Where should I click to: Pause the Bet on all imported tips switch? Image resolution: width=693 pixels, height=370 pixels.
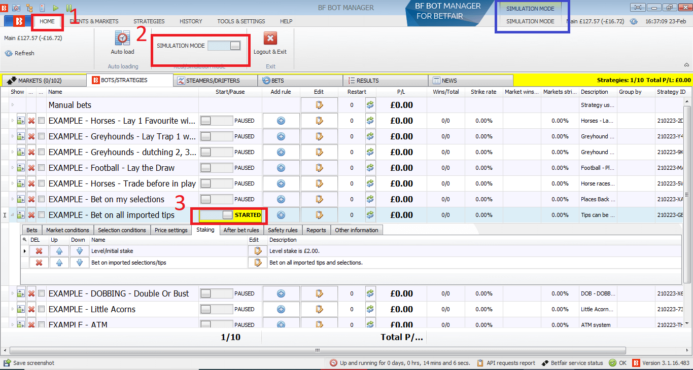pos(216,215)
